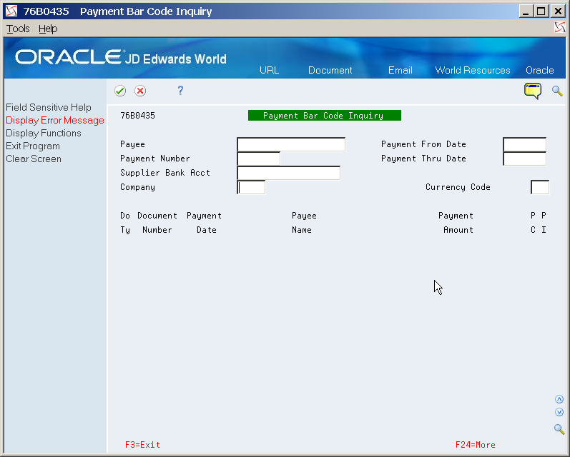Click the toolbar magnifying glass search icon
The width and height of the screenshot is (570, 457).
point(557,91)
